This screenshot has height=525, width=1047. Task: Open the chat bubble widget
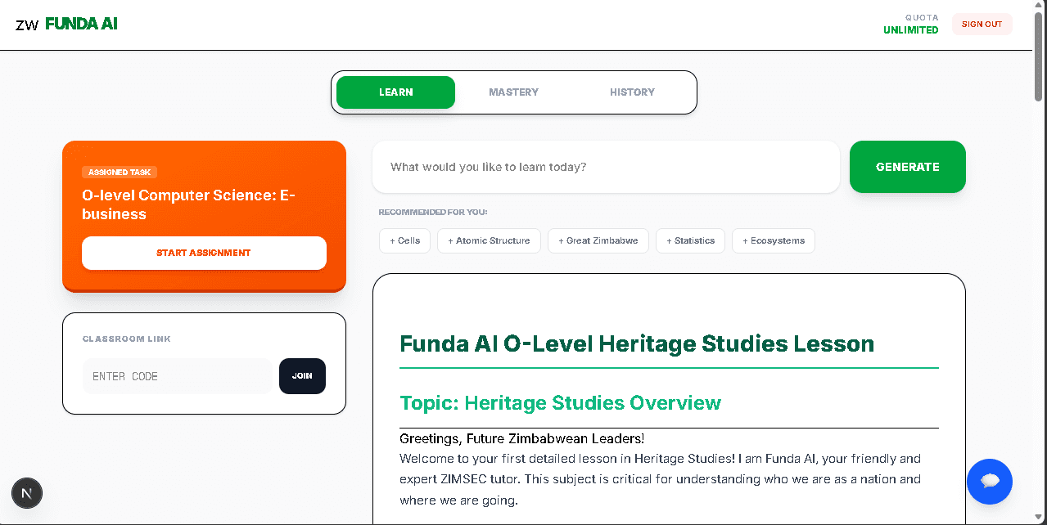pos(989,482)
